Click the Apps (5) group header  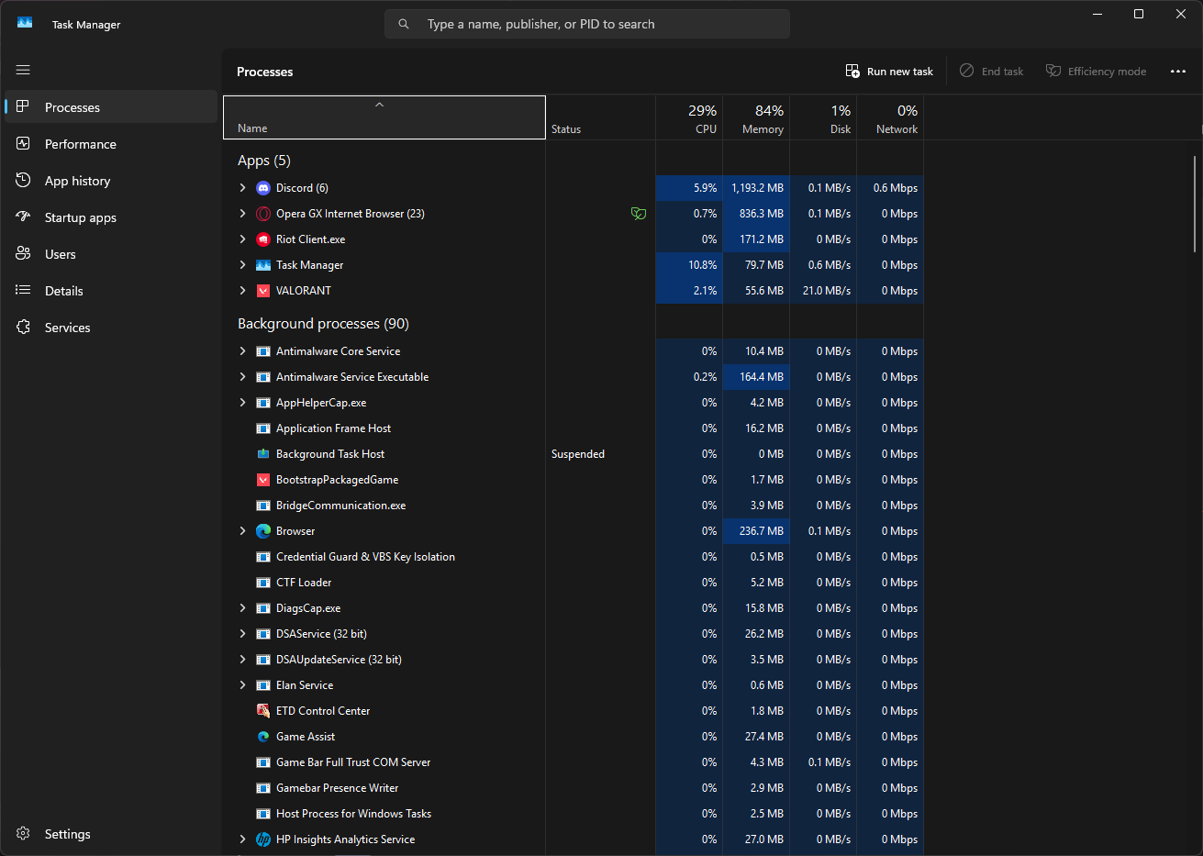pyautogui.click(x=264, y=161)
